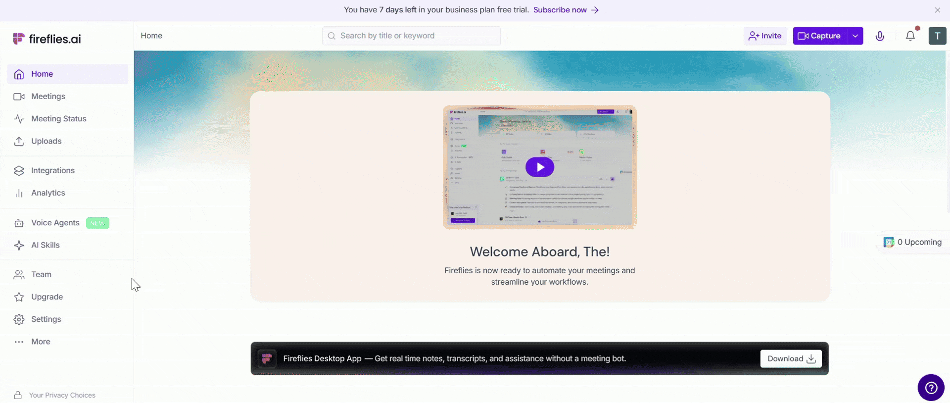This screenshot has height=403, width=950.
Task: Click the Google Calendar icon beside Upcoming
Action: [889, 242]
